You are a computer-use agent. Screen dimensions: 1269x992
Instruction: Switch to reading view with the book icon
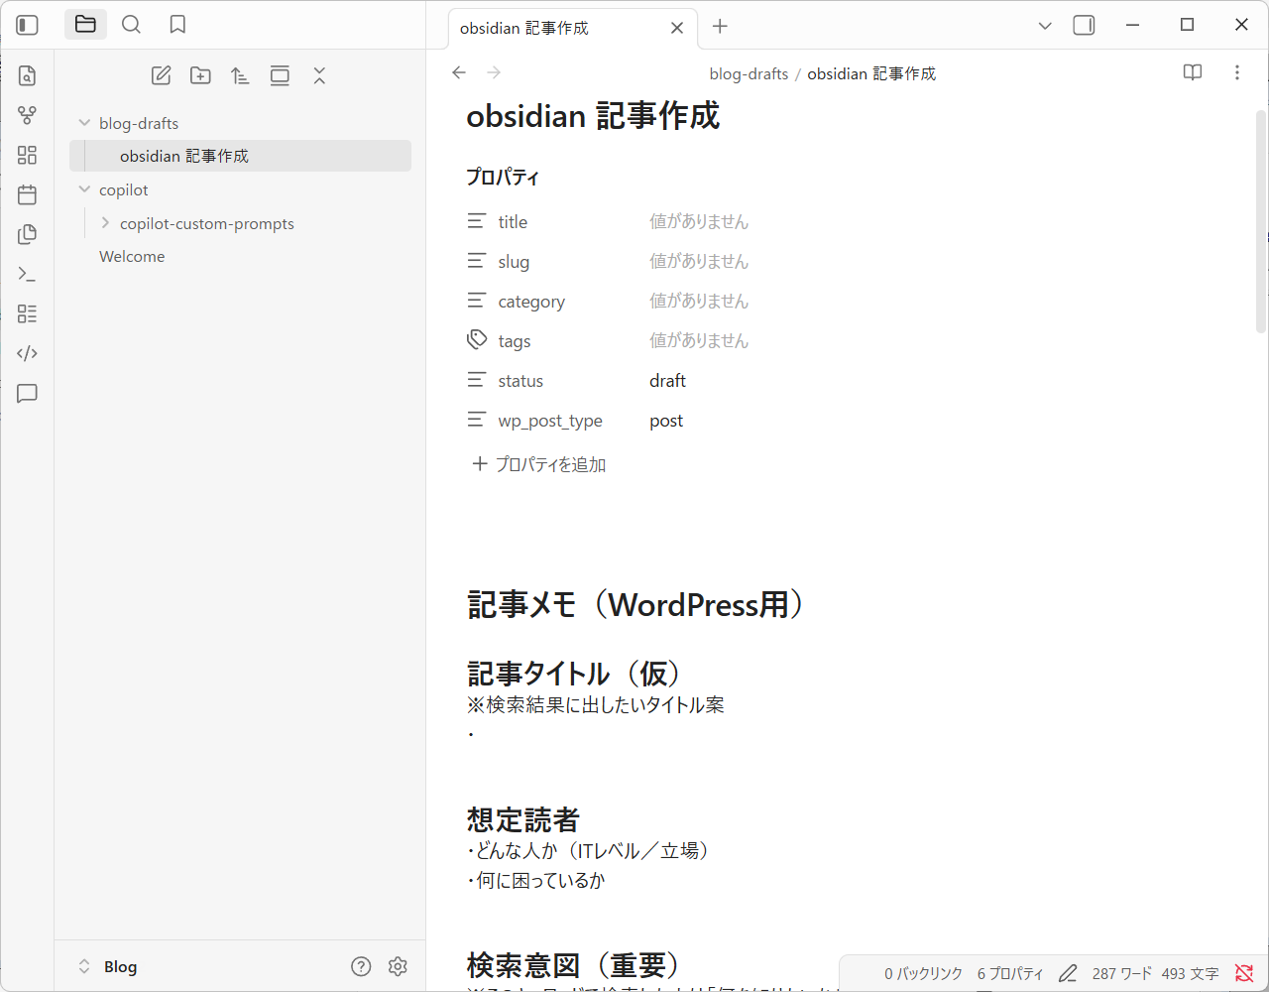1192,72
